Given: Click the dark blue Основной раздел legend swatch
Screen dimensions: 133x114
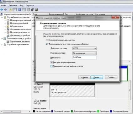Looking at the screenshot, I should (x=52, y=111).
